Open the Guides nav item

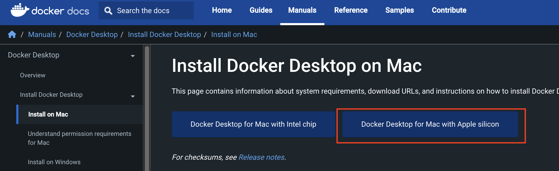pyautogui.click(x=261, y=10)
